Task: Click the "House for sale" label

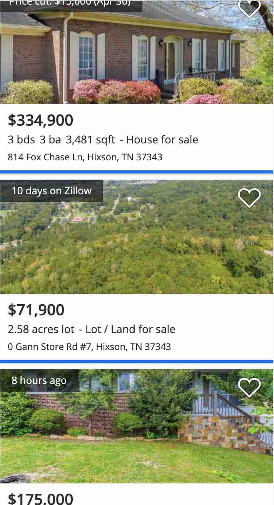Action: coord(162,140)
